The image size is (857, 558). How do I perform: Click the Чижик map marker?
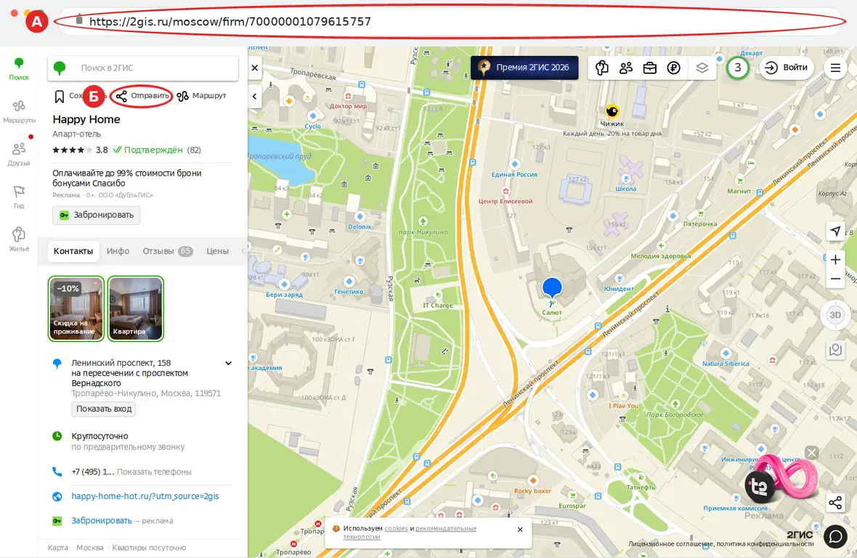click(612, 111)
